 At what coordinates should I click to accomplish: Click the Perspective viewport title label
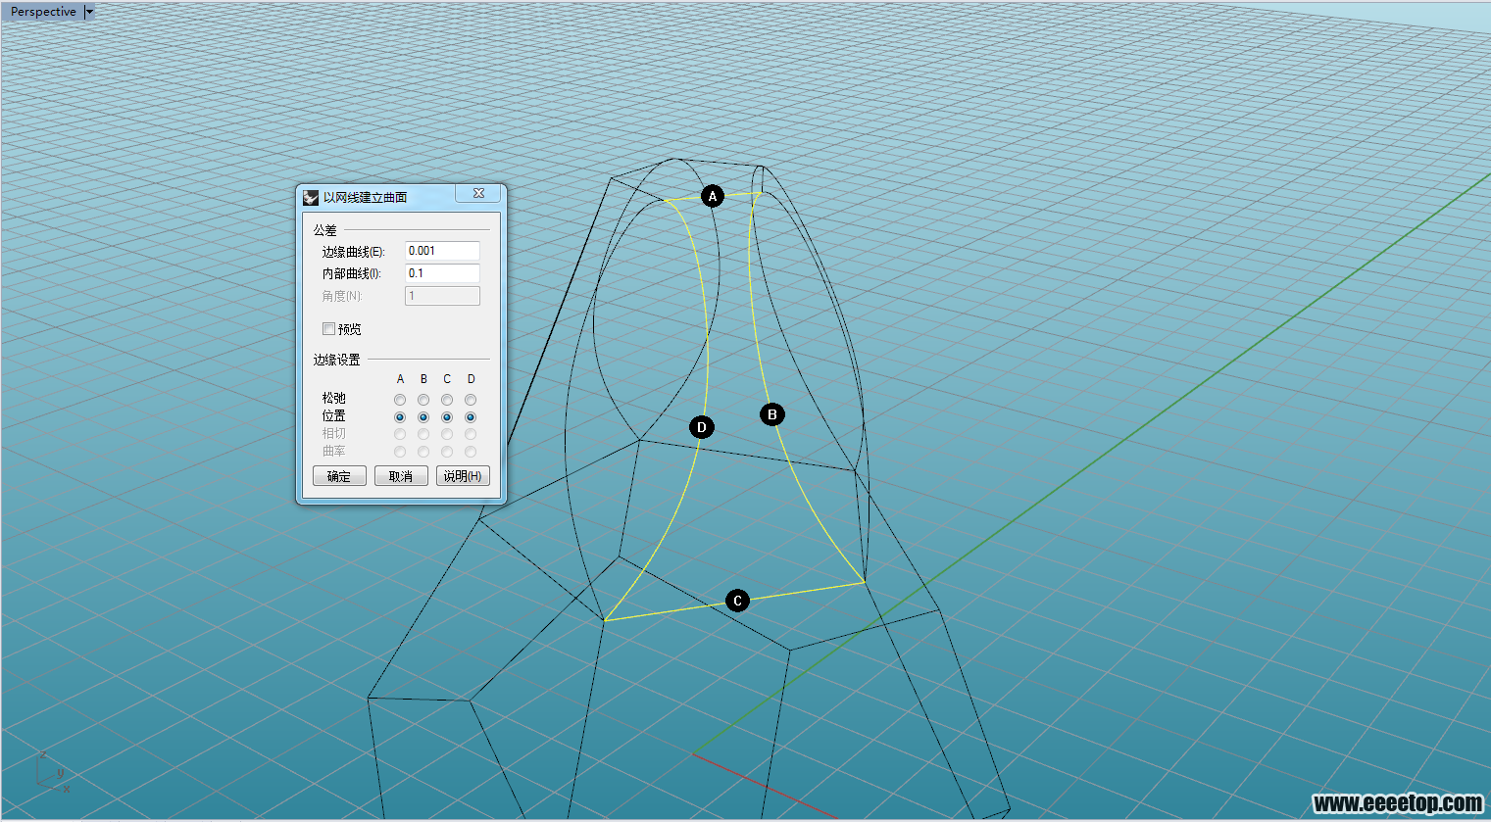click(43, 12)
